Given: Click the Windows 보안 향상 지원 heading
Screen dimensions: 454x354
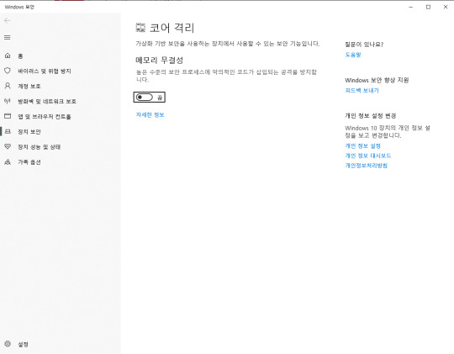Looking at the screenshot, I should [x=377, y=80].
